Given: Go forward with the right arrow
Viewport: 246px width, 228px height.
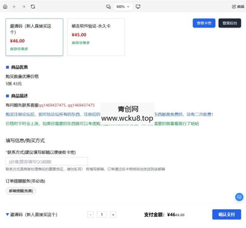Looking at the screenshot, I should [x=24, y=7].
